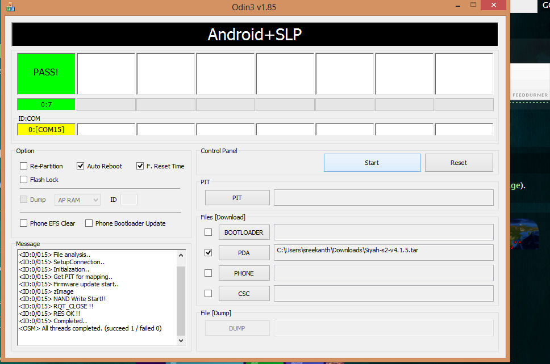Image resolution: width=550 pixels, height=364 pixels.
Task: Maximize the Odin3 window
Action: pos(473,5)
